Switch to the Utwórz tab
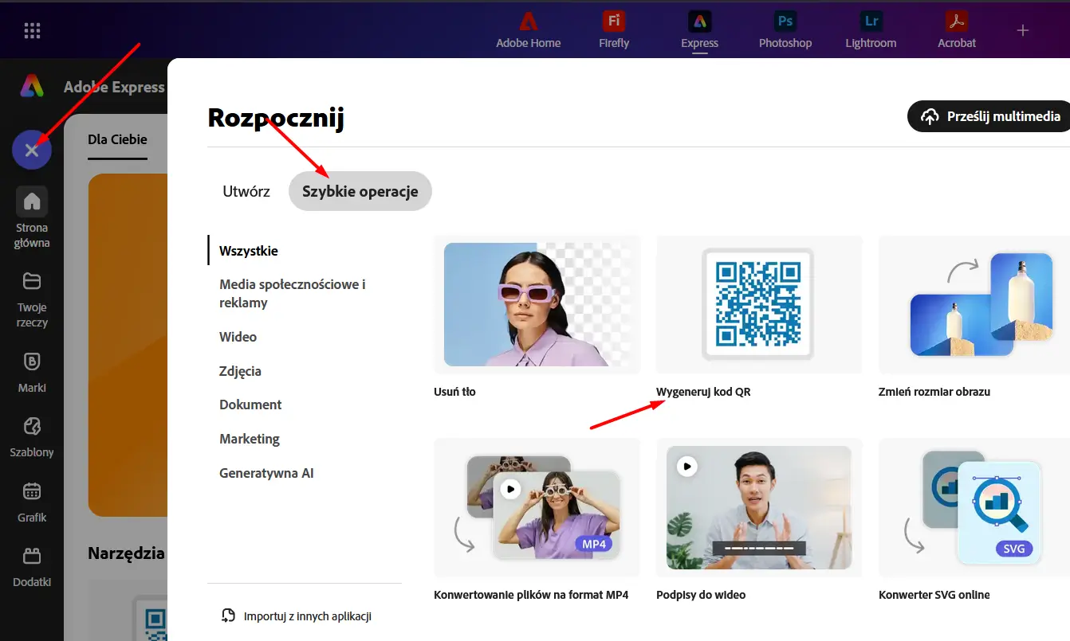The width and height of the screenshot is (1070, 641). point(246,192)
